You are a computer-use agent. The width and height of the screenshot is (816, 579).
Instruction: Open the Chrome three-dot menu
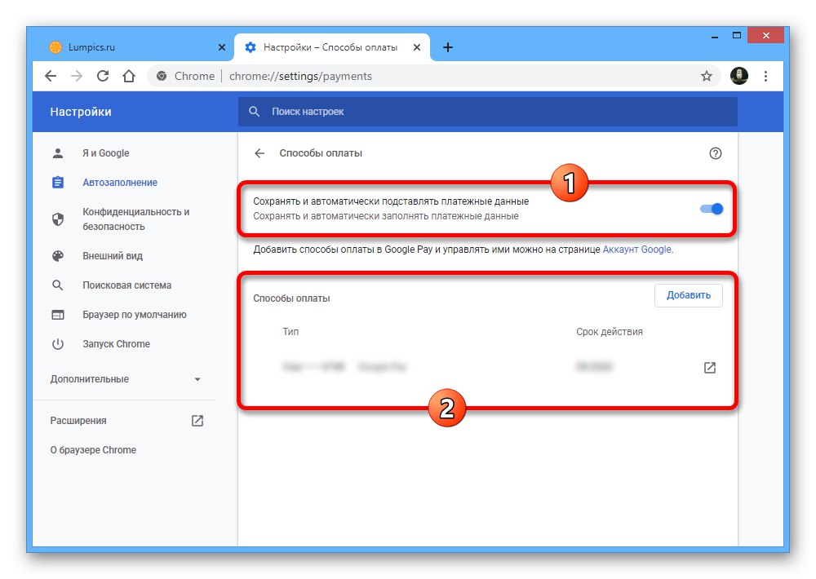[x=765, y=75]
